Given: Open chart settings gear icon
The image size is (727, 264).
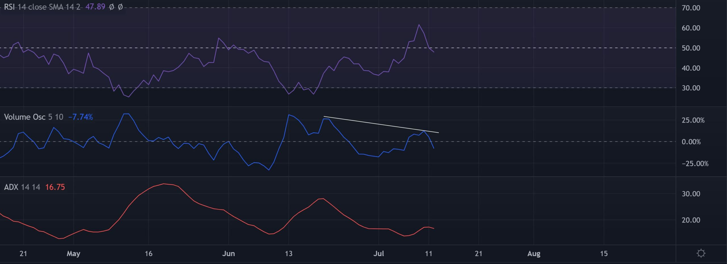Looking at the screenshot, I should point(701,253).
